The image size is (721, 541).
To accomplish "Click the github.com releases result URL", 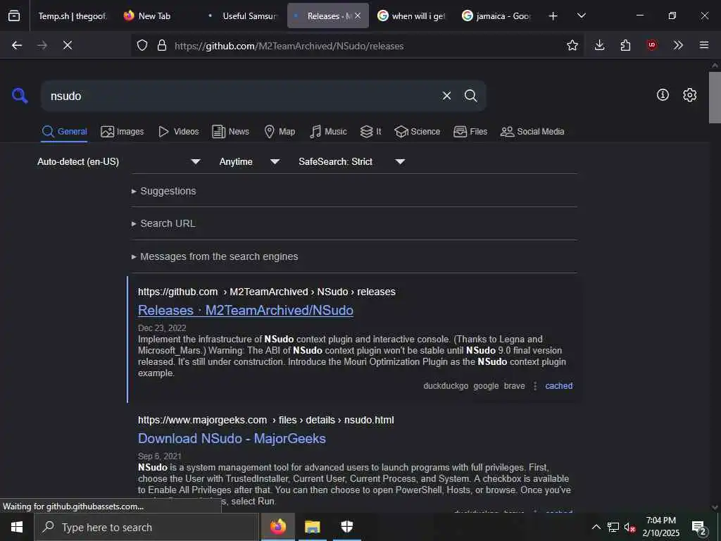I will [x=267, y=292].
